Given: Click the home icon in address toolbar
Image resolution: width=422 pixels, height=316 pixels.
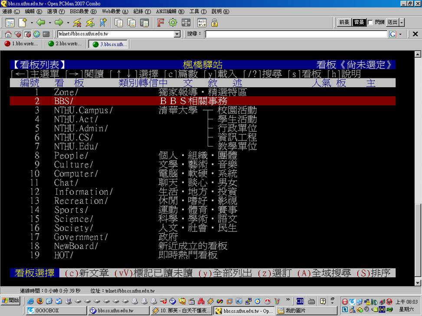Looking at the screenshot, I should [8, 34].
